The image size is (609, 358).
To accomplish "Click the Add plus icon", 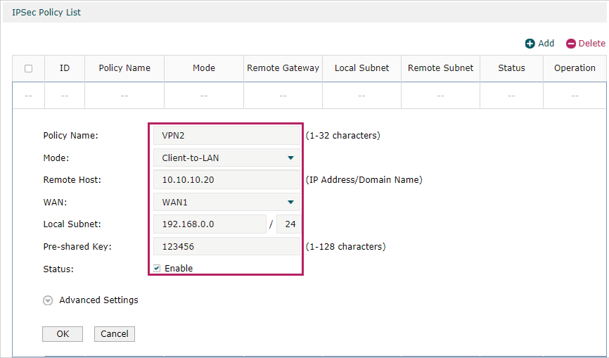I will pos(530,44).
